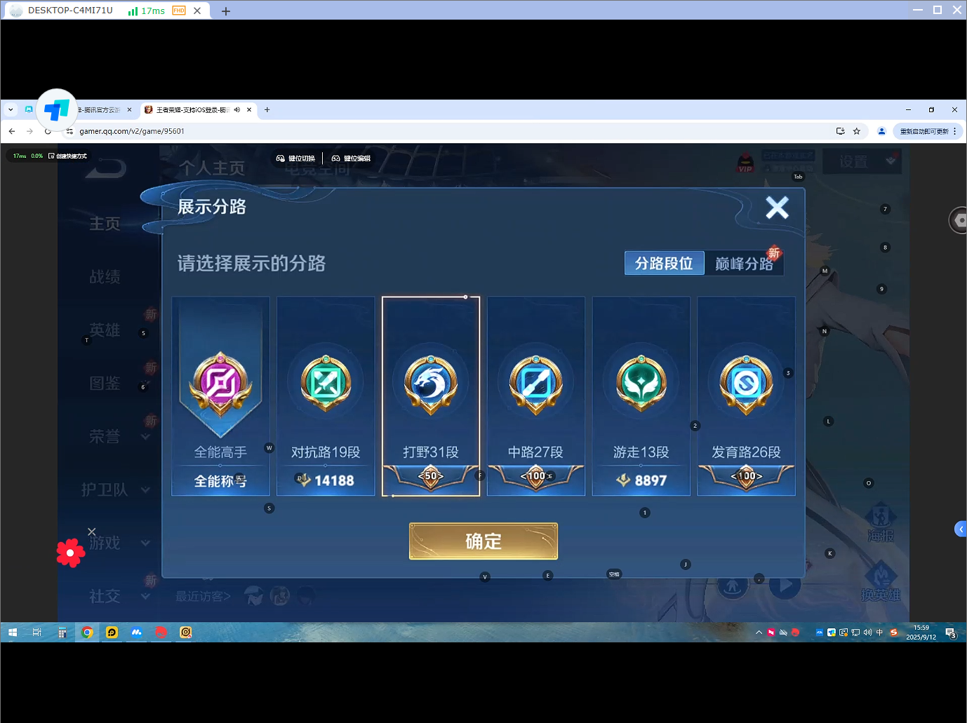The image size is (967, 723).
Task: Open the 海报 poster icon
Action: pos(880,524)
